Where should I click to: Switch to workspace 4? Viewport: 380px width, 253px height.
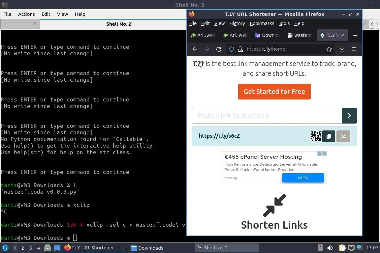tap(39, 248)
